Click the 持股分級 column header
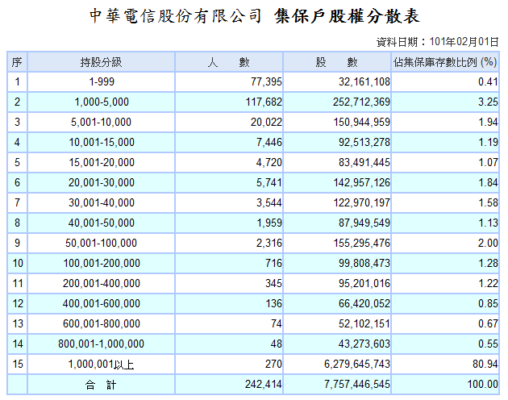The height and width of the screenshot is (400, 508). tap(101, 62)
